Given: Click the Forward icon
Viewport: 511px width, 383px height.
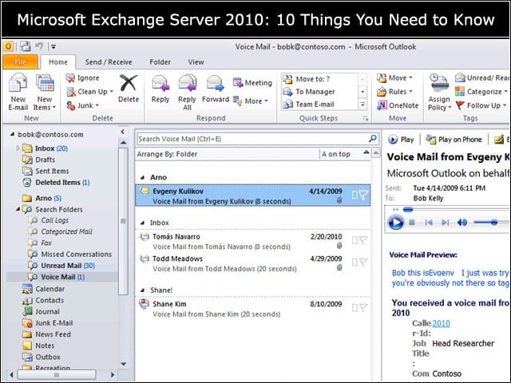Looking at the screenshot, I should (x=215, y=83).
